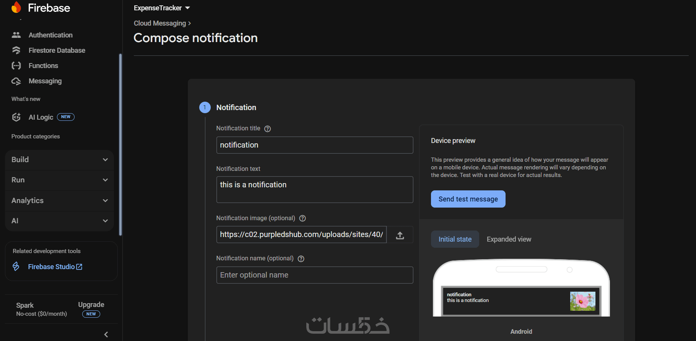The width and height of the screenshot is (696, 341).
Task: Expand the Run product category
Action: click(x=59, y=180)
